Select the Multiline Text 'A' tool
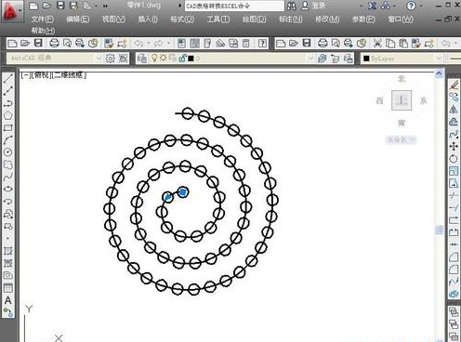Image resolution: width=461 pixels, height=342 pixels. (8, 300)
